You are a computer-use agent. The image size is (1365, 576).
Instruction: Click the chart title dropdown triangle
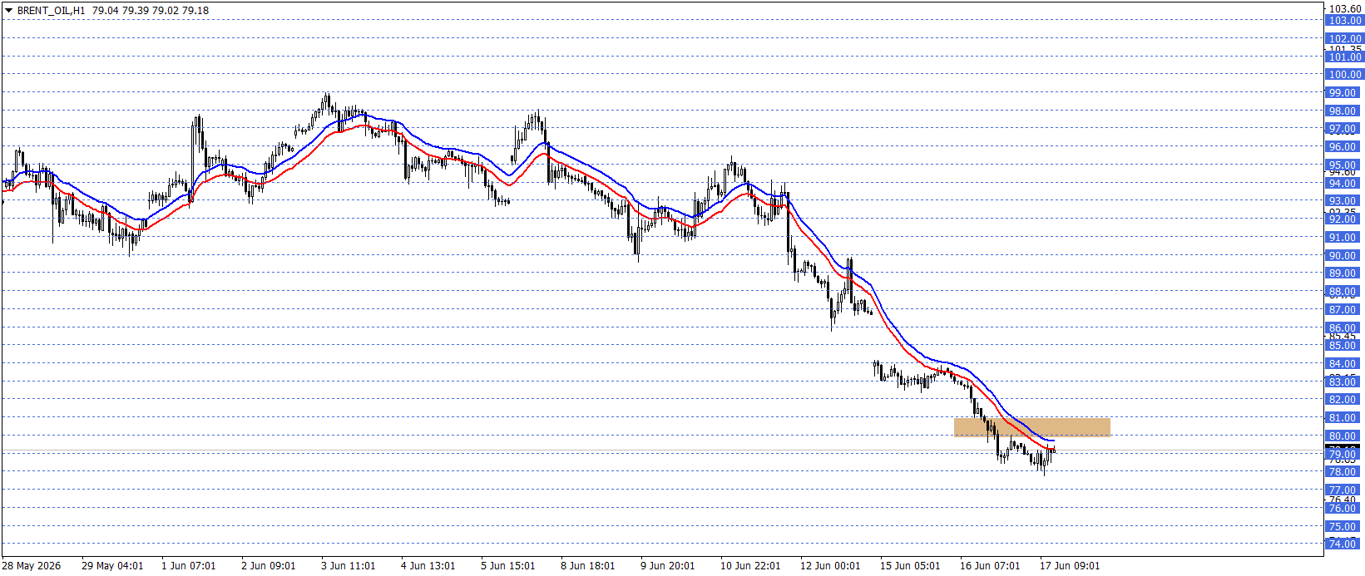[x=9, y=11]
